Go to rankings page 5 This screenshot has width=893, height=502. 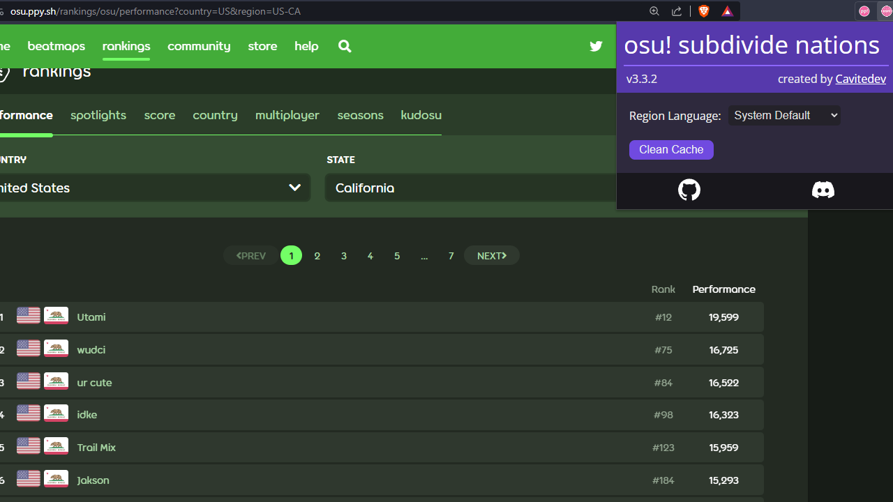(x=397, y=256)
